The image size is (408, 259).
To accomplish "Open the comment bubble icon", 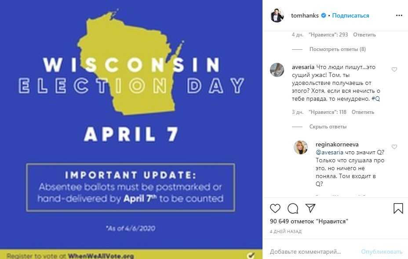I will (293, 208).
